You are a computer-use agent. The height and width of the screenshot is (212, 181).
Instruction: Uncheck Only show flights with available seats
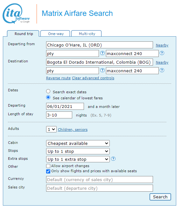pyautogui.click(x=48, y=171)
